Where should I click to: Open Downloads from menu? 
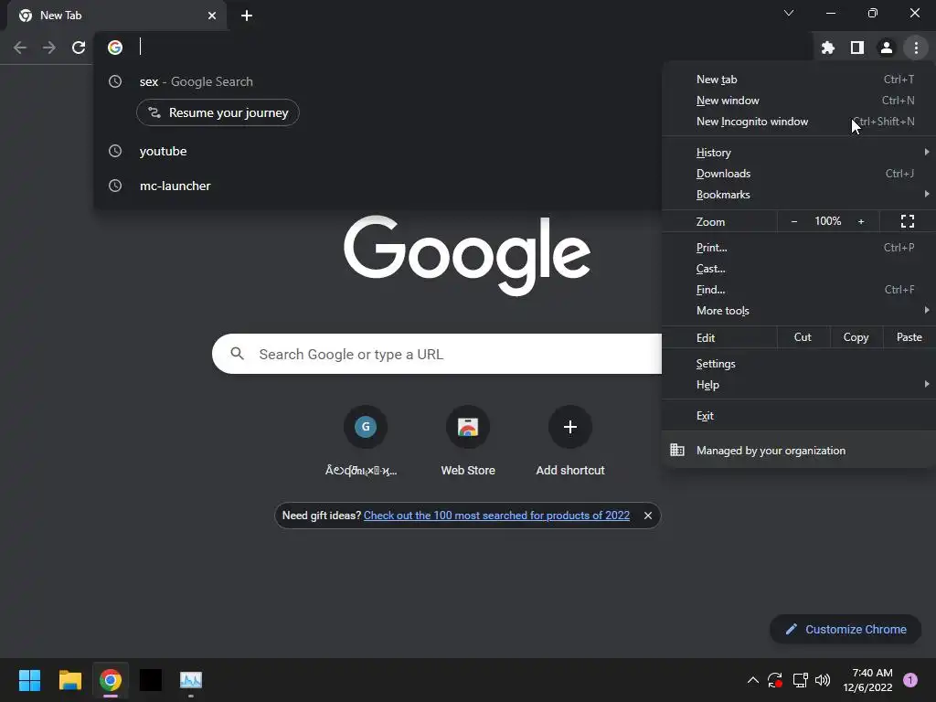799,174
